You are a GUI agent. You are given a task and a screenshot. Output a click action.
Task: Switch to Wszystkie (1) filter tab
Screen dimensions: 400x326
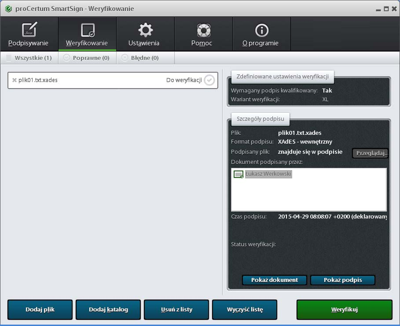tap(29, 58)
